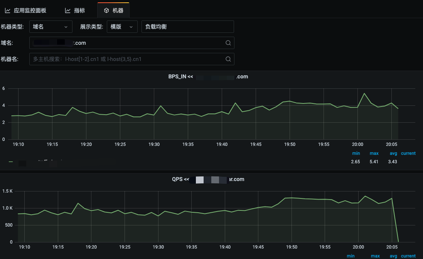This screenshot has width=423, height=259.
Task: Sort QPS legend by max column
Action: (x=375, y=256)
